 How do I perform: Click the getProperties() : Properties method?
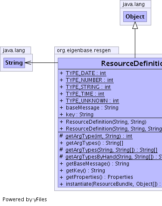[100, 177]
